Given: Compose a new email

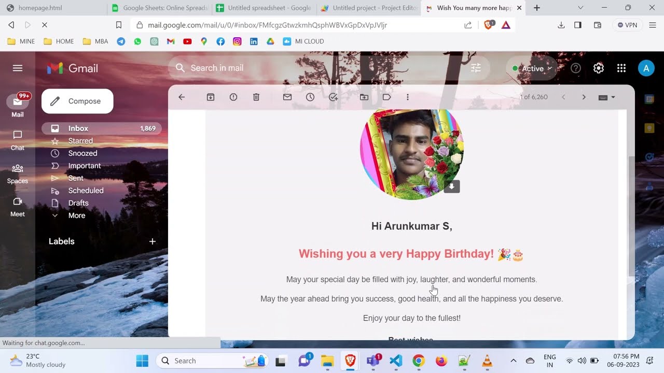Looking at the screenshot, I should (77, 101).
